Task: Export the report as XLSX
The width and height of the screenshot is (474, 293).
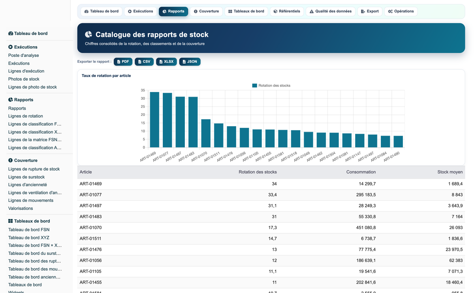Action: click(x=166, y=62)
